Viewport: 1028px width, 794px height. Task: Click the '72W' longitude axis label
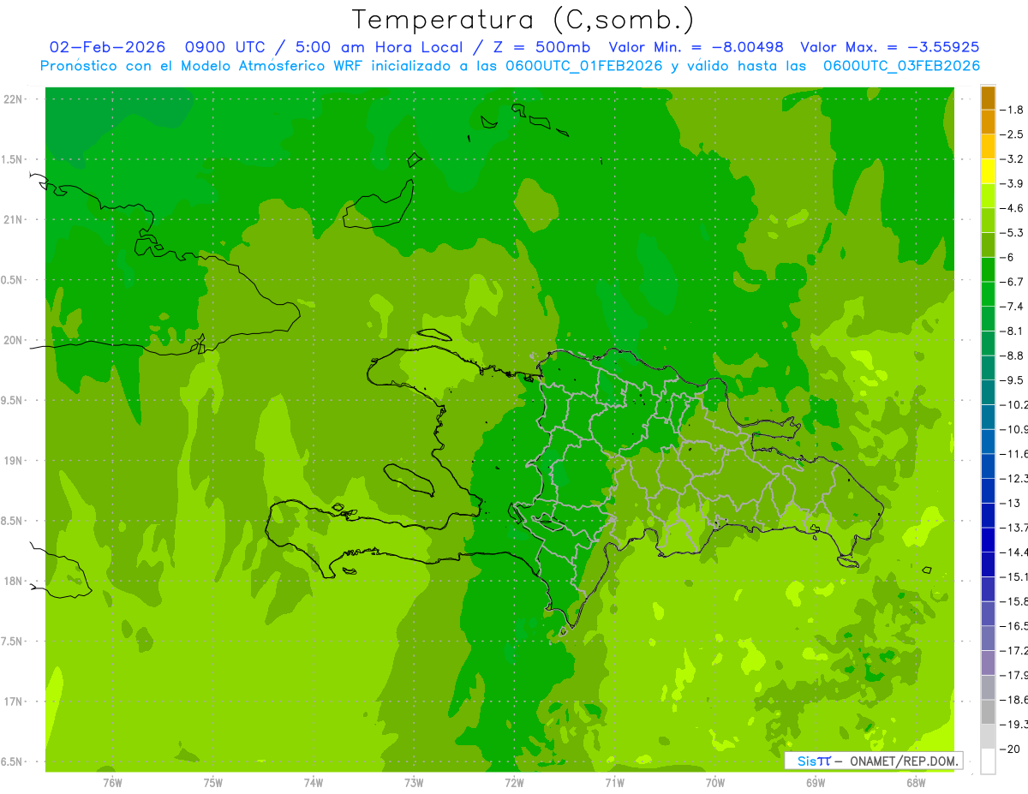point(514,783)
